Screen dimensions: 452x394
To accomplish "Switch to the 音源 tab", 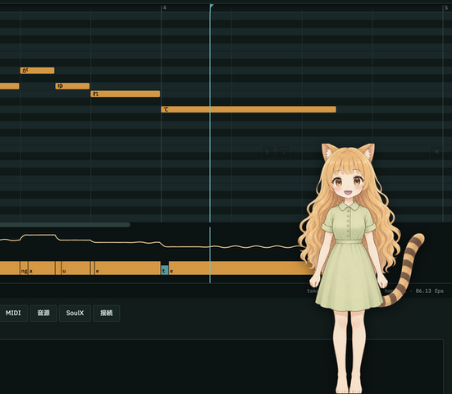I will tap(43, 313).
